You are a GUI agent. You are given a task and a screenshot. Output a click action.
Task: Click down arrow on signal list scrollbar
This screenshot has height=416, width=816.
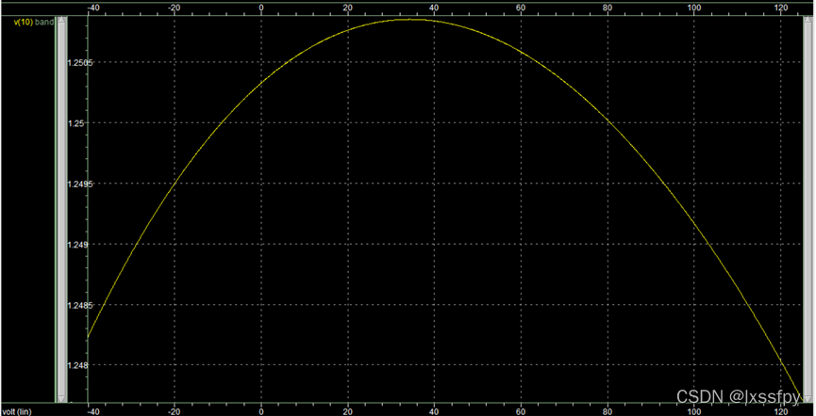click(x=62, y=398)
